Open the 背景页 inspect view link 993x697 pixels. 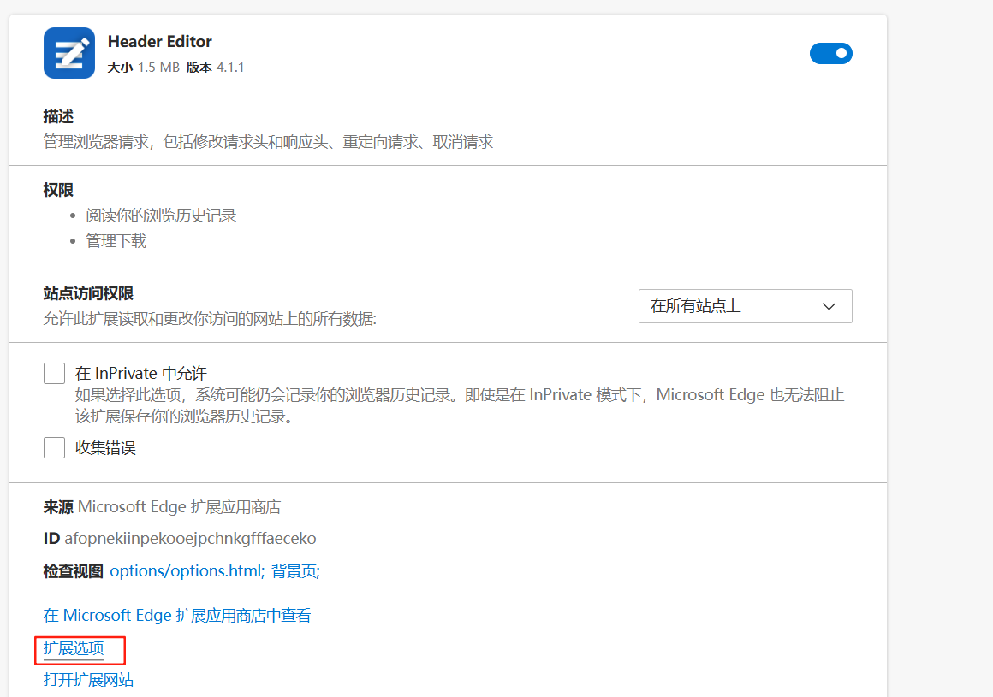point(295,571)
